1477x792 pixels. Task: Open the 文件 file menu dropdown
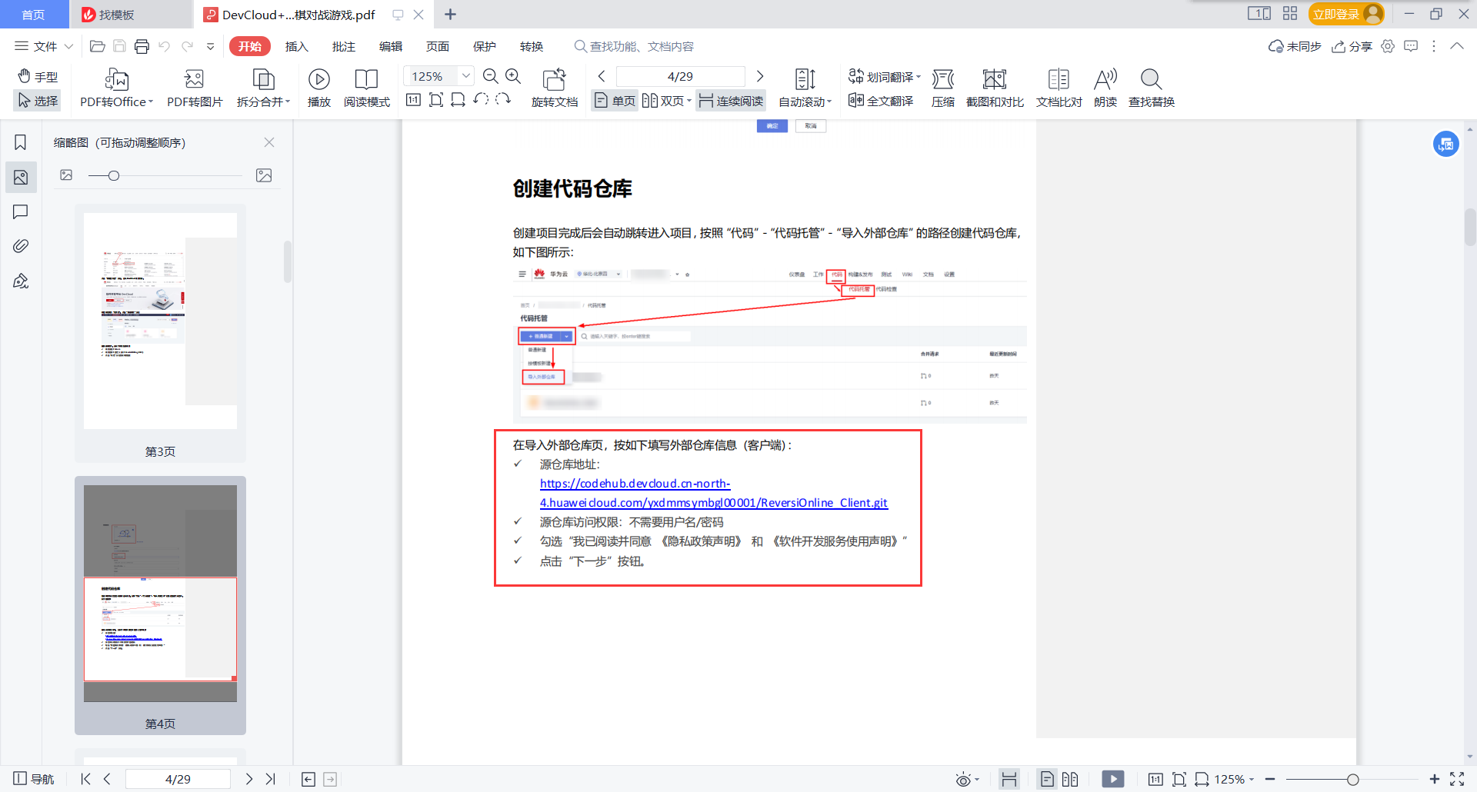pyautogui.click(x=42, y=45)
